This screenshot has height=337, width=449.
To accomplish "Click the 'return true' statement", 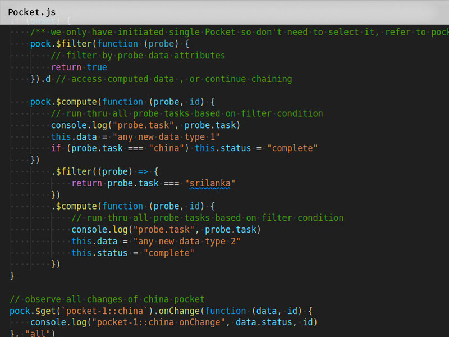I will coord(79,67).
